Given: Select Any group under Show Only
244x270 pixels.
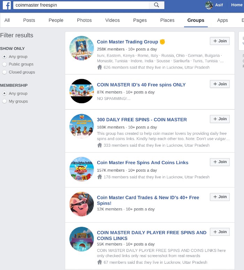Looking at the screenshot, I should click(5, 56).
